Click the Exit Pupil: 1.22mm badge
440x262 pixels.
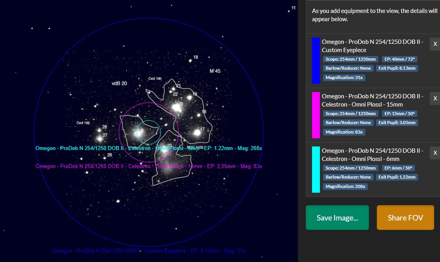[x=397, y=177]
